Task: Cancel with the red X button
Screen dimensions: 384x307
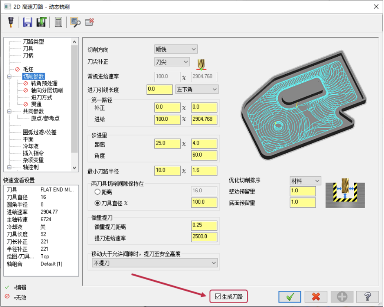Action: (316, 297)
